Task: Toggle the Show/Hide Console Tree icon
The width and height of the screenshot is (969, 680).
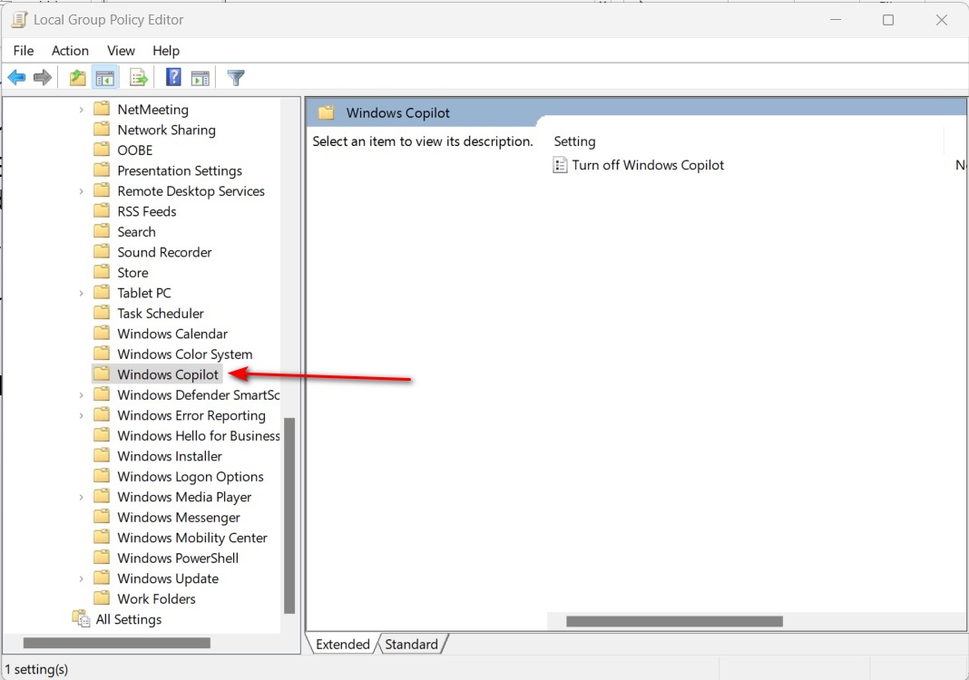Action: click(105, 78)
